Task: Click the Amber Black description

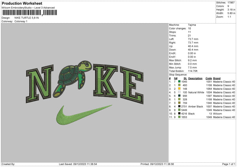Action: pyautogui.click(x=196, y=106)
